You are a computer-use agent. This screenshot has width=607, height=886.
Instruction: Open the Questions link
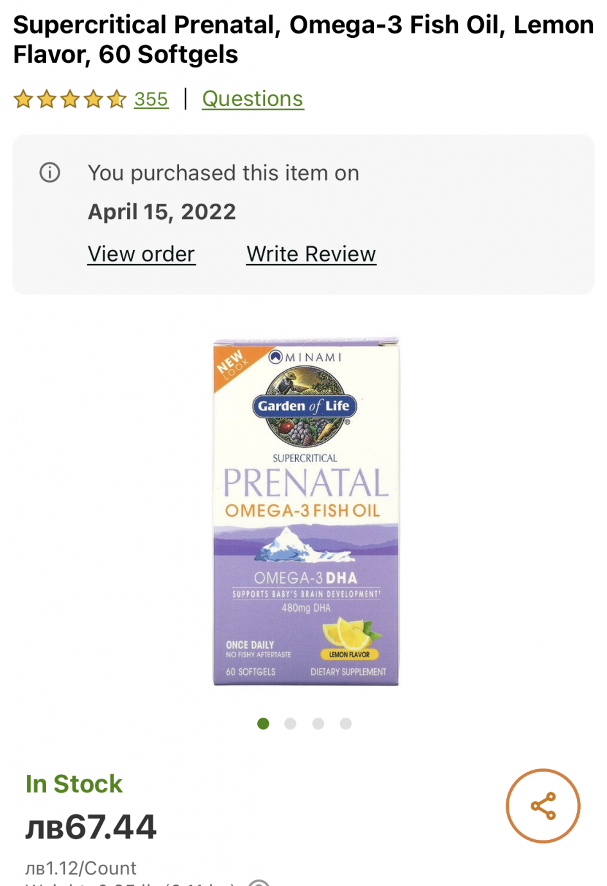click(x=253, y=99)
